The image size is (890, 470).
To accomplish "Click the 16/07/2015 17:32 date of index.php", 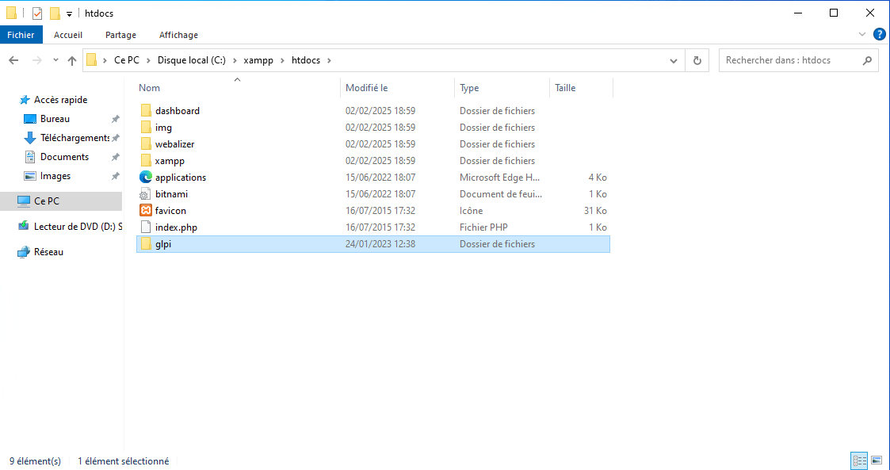I will 380,227.
